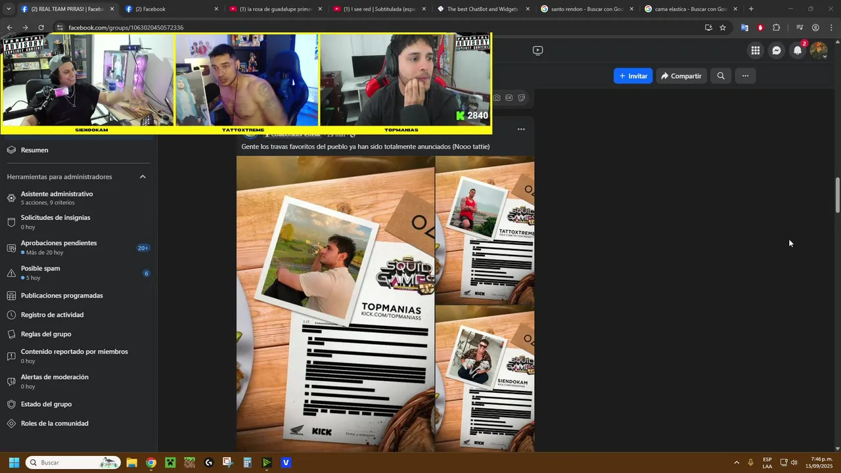Switch to I see red Subtitulada tab
The height and width of the screenshot is (473, 841).
379,9
